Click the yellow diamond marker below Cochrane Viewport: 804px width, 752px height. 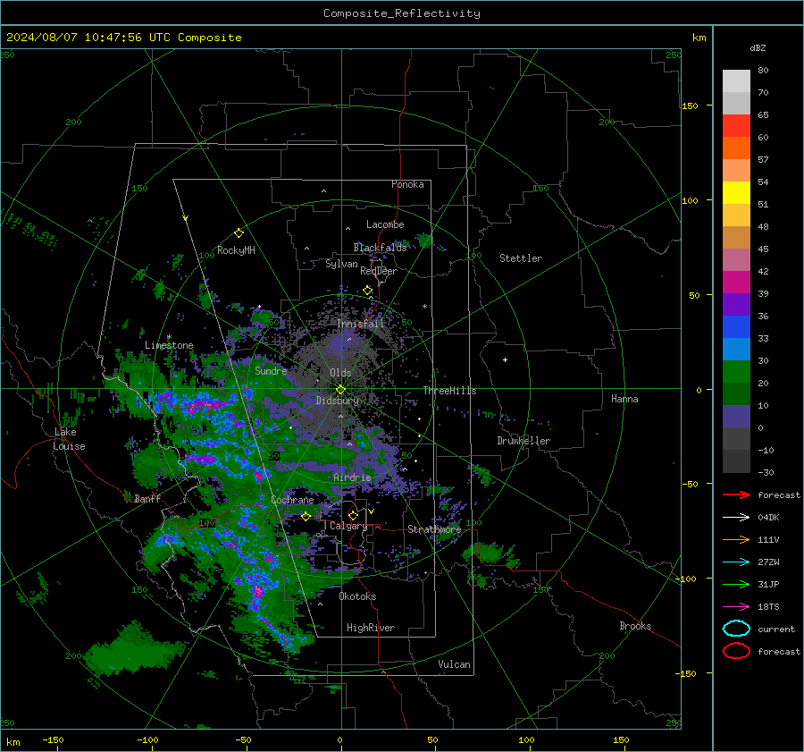coord(306,516)
